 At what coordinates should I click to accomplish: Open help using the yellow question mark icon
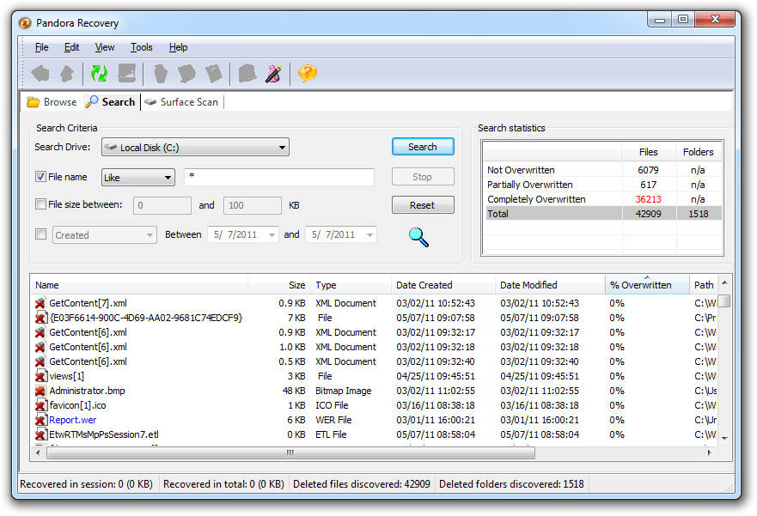coord(307,74)
